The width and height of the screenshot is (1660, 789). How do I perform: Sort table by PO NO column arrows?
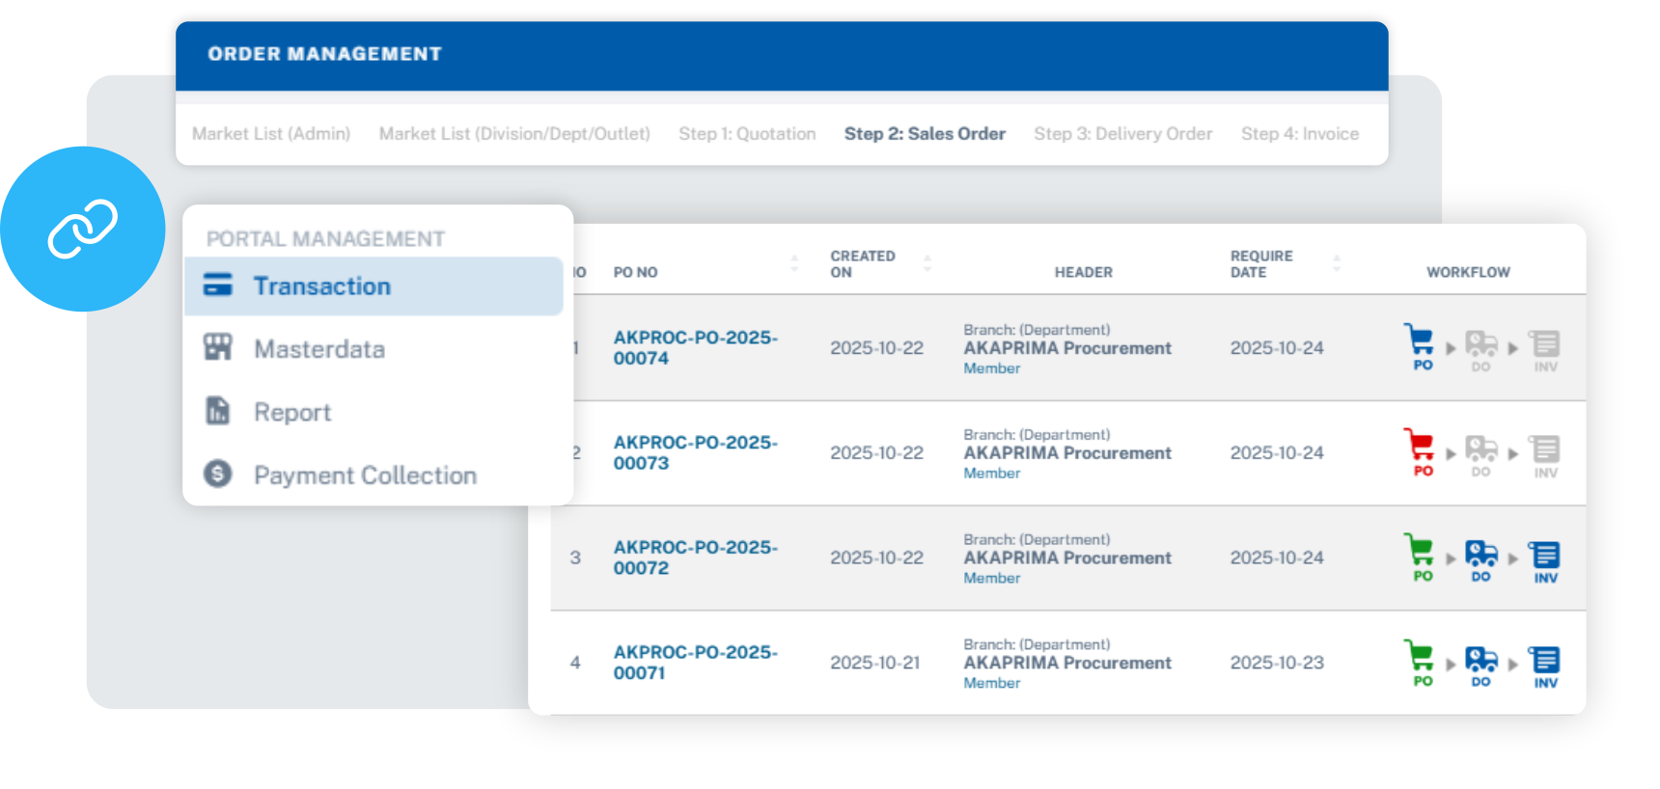point(794,263)
